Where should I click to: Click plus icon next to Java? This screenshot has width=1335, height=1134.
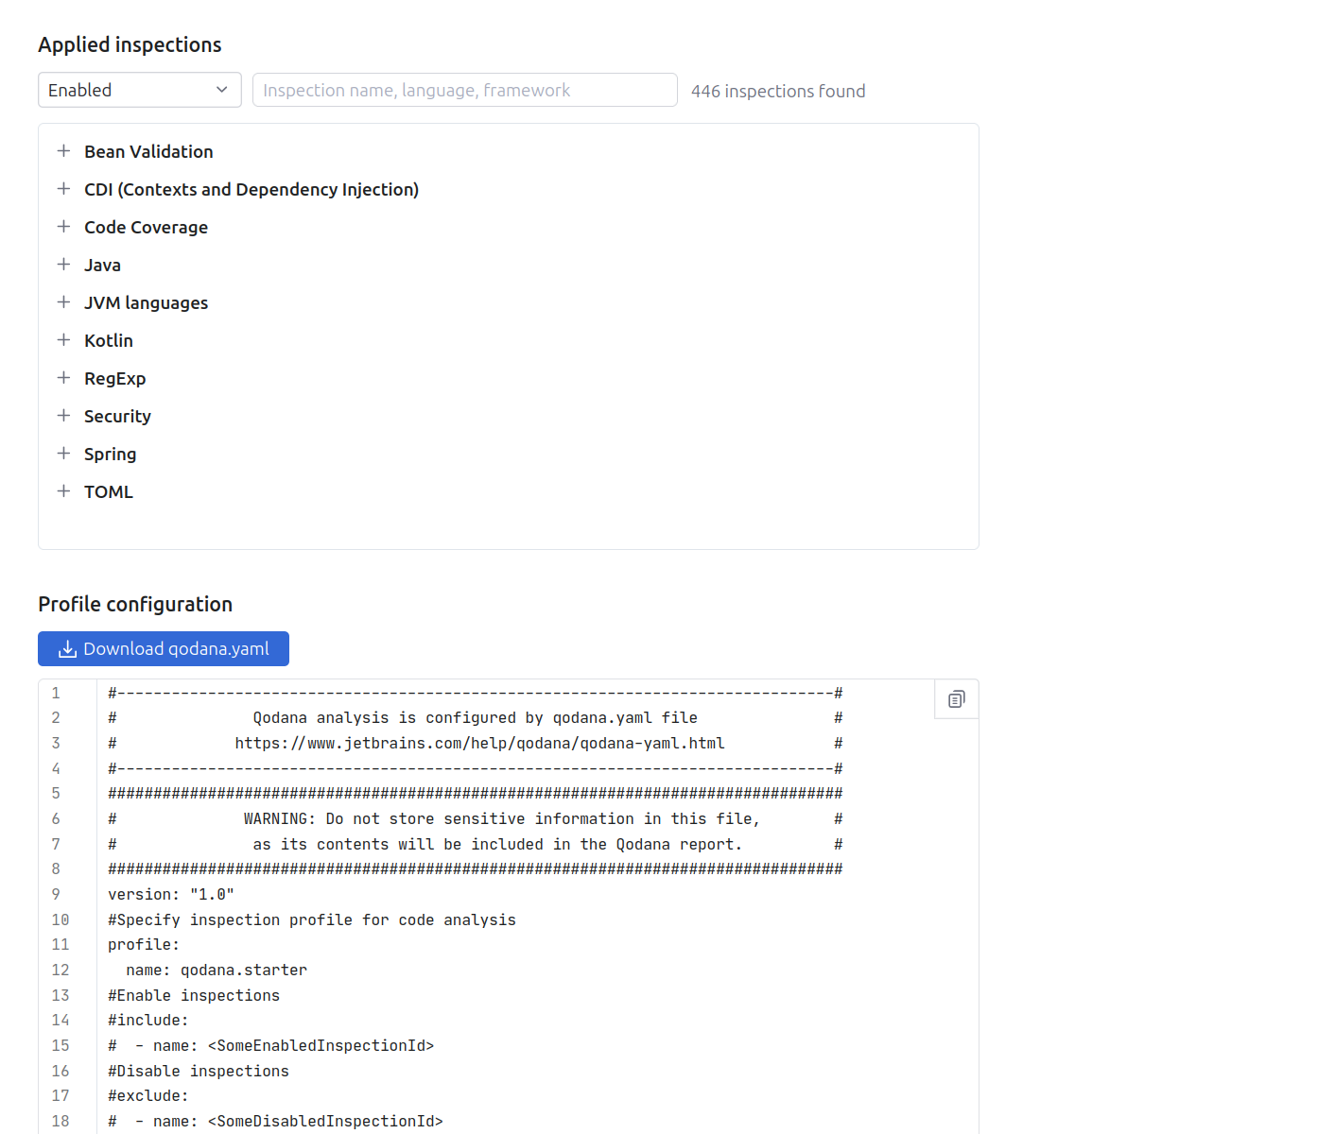click(x=63, y=265)
